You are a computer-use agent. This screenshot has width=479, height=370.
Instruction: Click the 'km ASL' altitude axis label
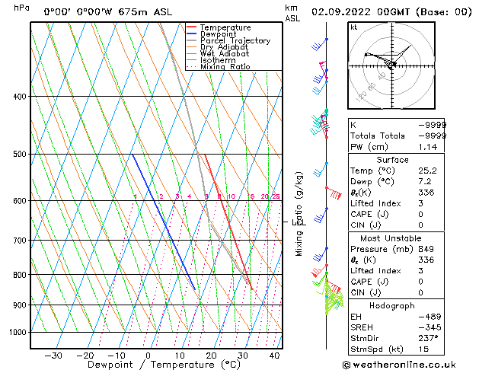292,13
